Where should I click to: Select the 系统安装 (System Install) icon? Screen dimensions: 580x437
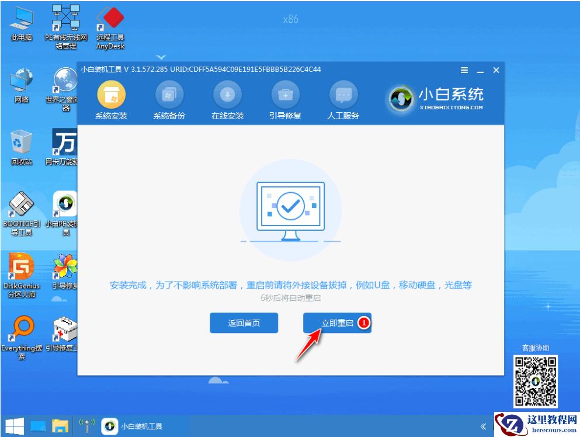coord(110,98)
